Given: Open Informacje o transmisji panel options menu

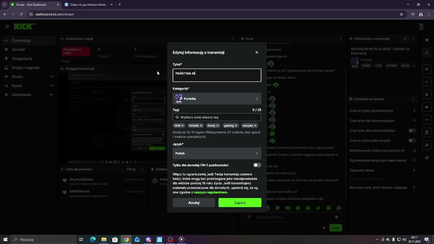Looking at the screenshot, I should tap(413, 39).
